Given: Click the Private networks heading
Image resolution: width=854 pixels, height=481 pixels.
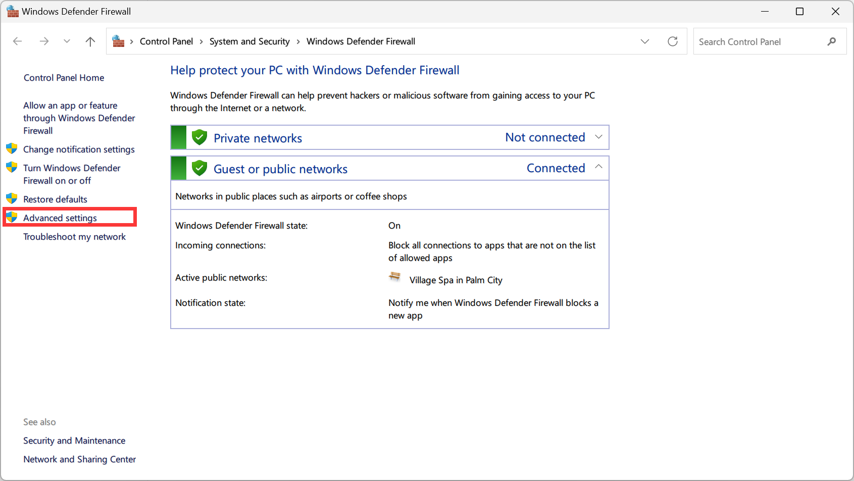Looking at the screenshot, I should (258, 138).
